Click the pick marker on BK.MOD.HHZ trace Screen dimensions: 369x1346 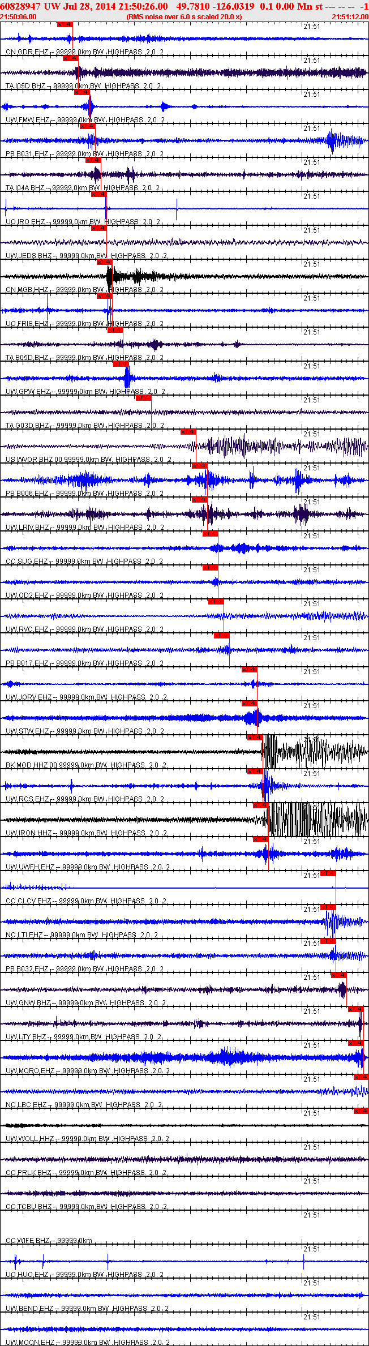point(255,738)
